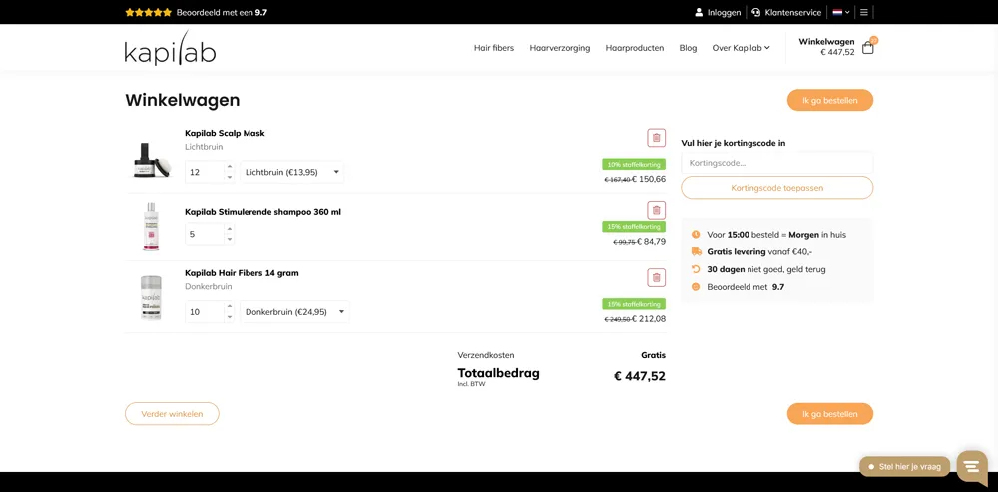
Task: Click the Scalp Mask quantity field
Action: (x=205, y=172)
